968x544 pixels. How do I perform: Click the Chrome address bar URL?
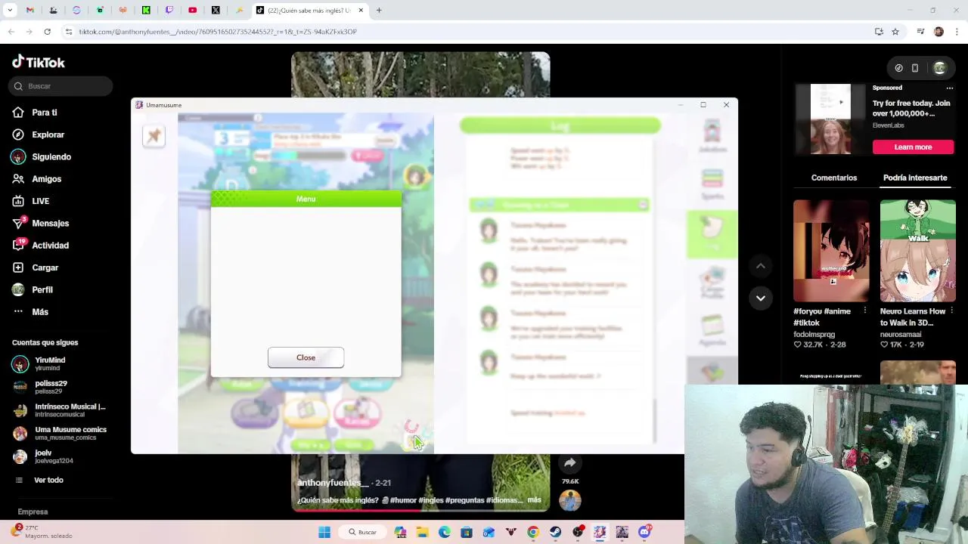coord(218,32)
